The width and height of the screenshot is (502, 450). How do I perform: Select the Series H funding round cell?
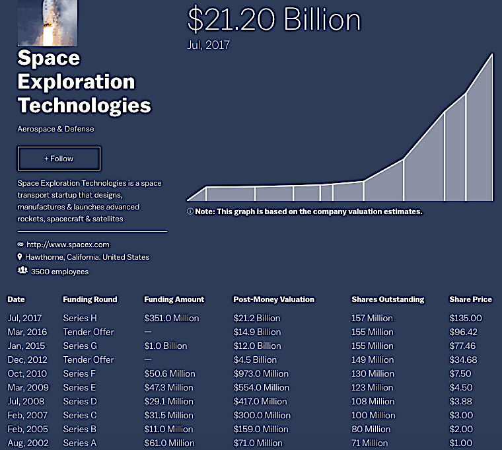click(80, 318)
